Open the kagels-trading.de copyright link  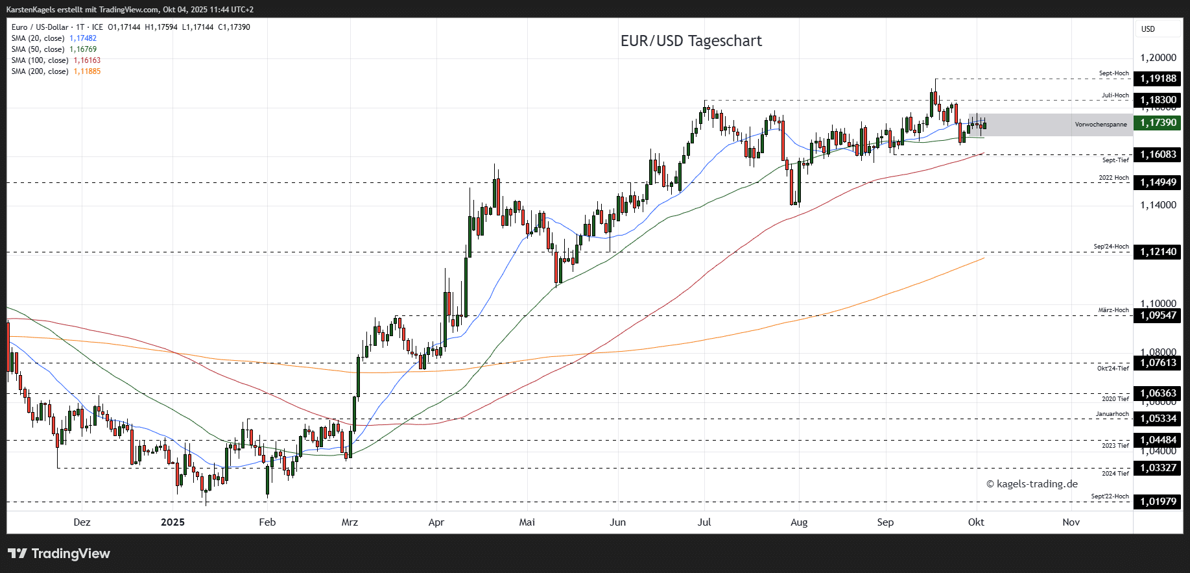pyautogui.click(x=1032, y=484)
